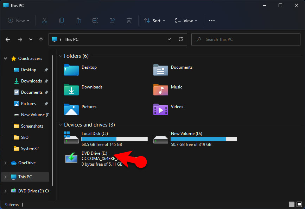
Task: Click the navigation pane scrollbar
Action: pos(52,121)
